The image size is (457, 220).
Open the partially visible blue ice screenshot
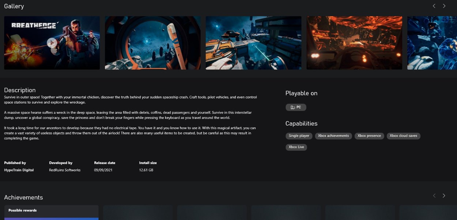(x=432, y=43)
